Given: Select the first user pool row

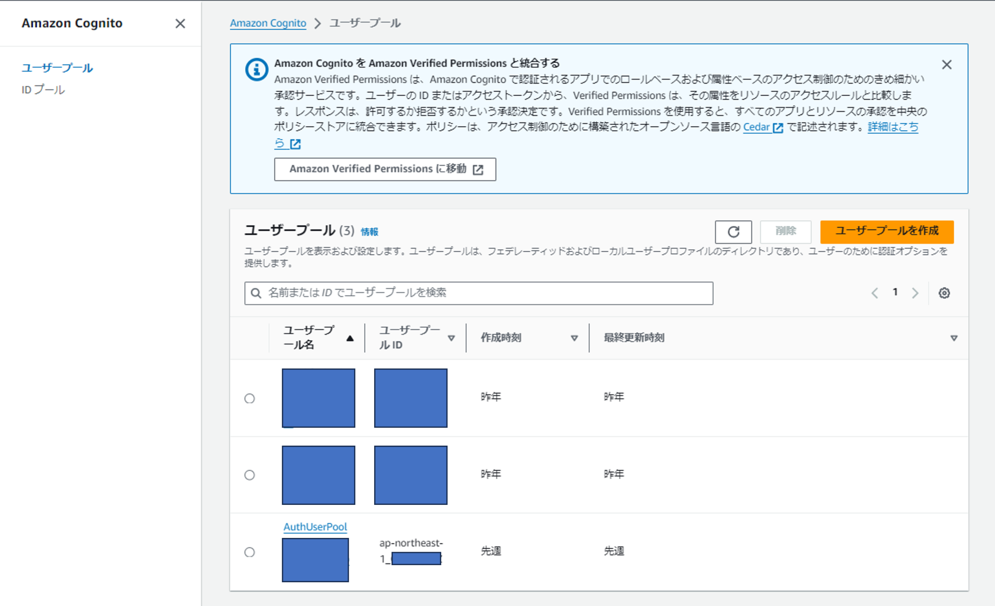Looking at the screenshot, I should click(249, 398).
